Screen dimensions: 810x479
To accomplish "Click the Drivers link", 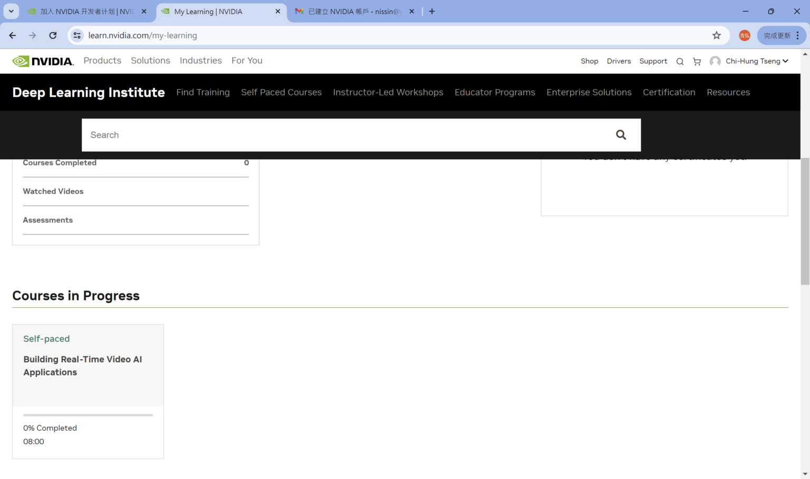I will tap(619, 61).
